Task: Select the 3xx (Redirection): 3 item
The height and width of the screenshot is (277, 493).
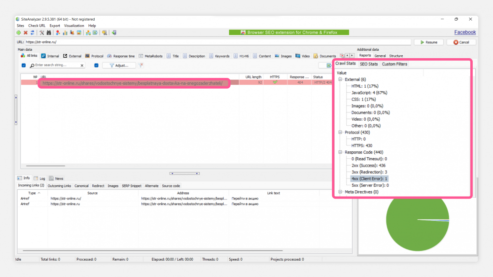Action: 369,172
